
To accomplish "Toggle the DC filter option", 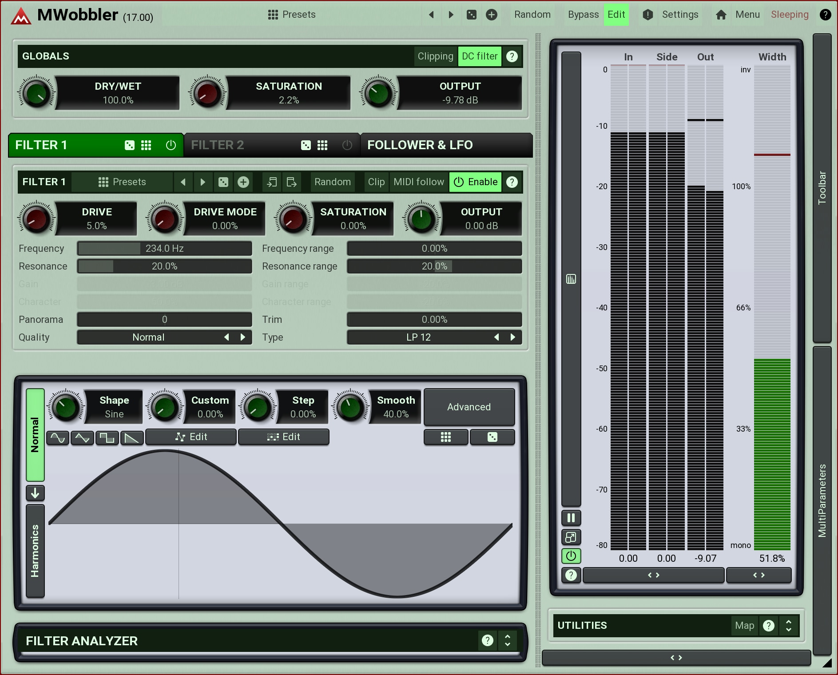I will (x=479, y=56).
